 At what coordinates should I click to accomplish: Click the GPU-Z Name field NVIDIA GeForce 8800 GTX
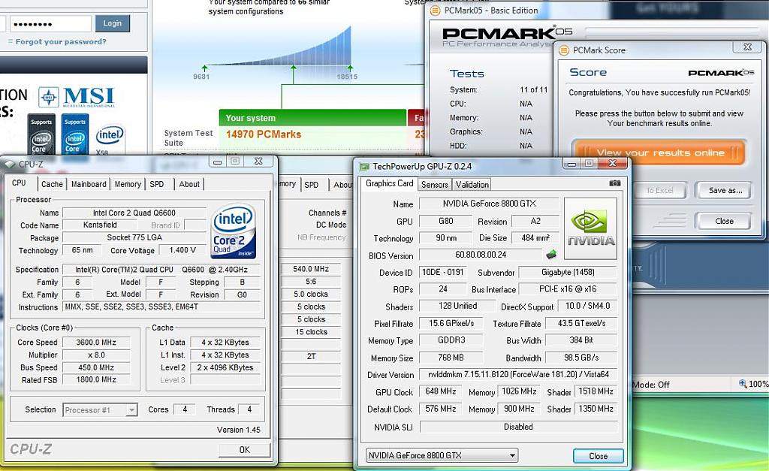click(489, 203)
